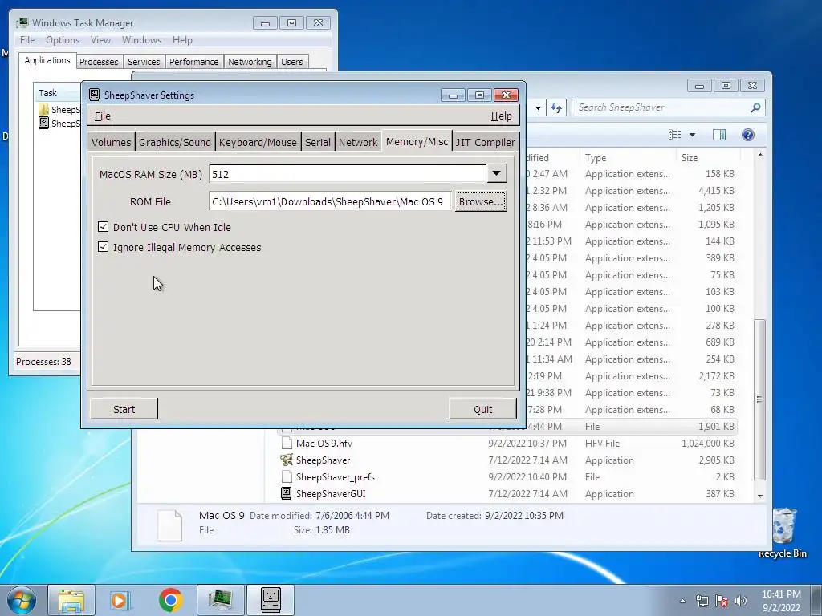Screen dimensions: 822x616
Task: Select the SheepShaverGUI file icon
Action: [287, 493]
